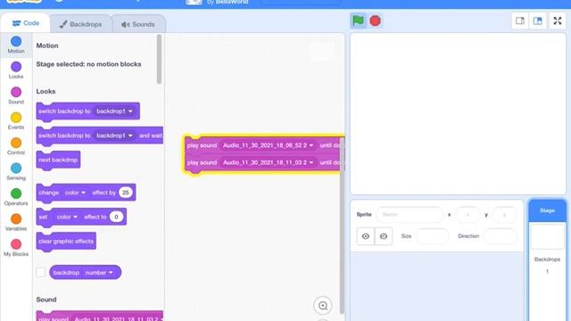This screenshot has width=571, height=321.
Task: Click the Looks palette heading
Action: 46,91
